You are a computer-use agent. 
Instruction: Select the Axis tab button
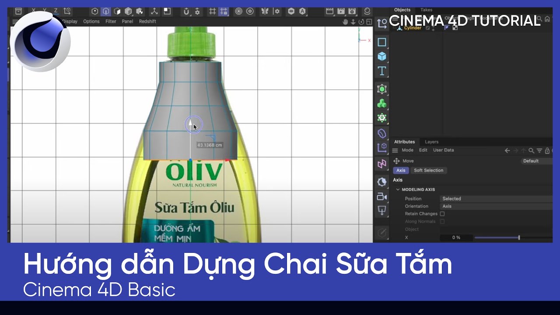(x=401, y=170)
